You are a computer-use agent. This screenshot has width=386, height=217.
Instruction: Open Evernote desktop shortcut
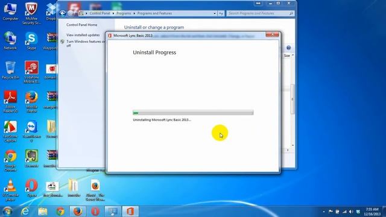point(31,159)
